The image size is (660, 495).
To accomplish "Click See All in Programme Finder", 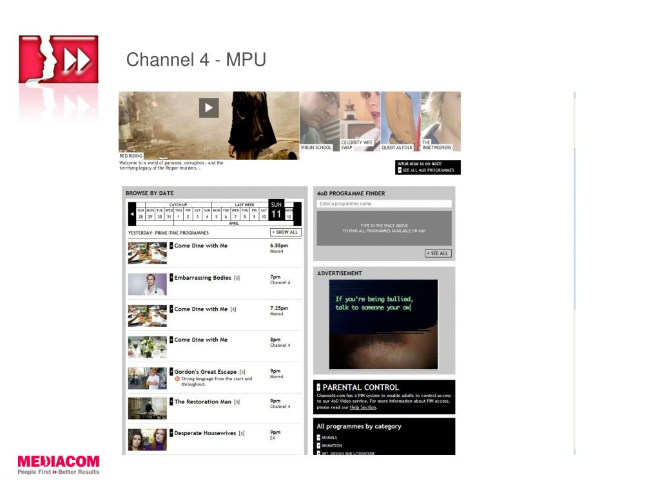I will coord(438,253).
